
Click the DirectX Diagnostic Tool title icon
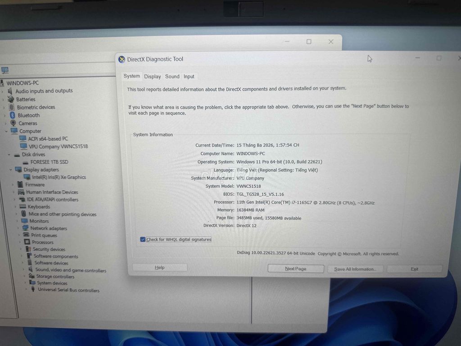122,60
